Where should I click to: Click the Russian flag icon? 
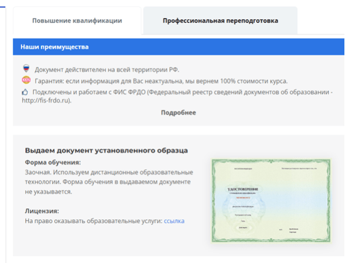point(25,69)
